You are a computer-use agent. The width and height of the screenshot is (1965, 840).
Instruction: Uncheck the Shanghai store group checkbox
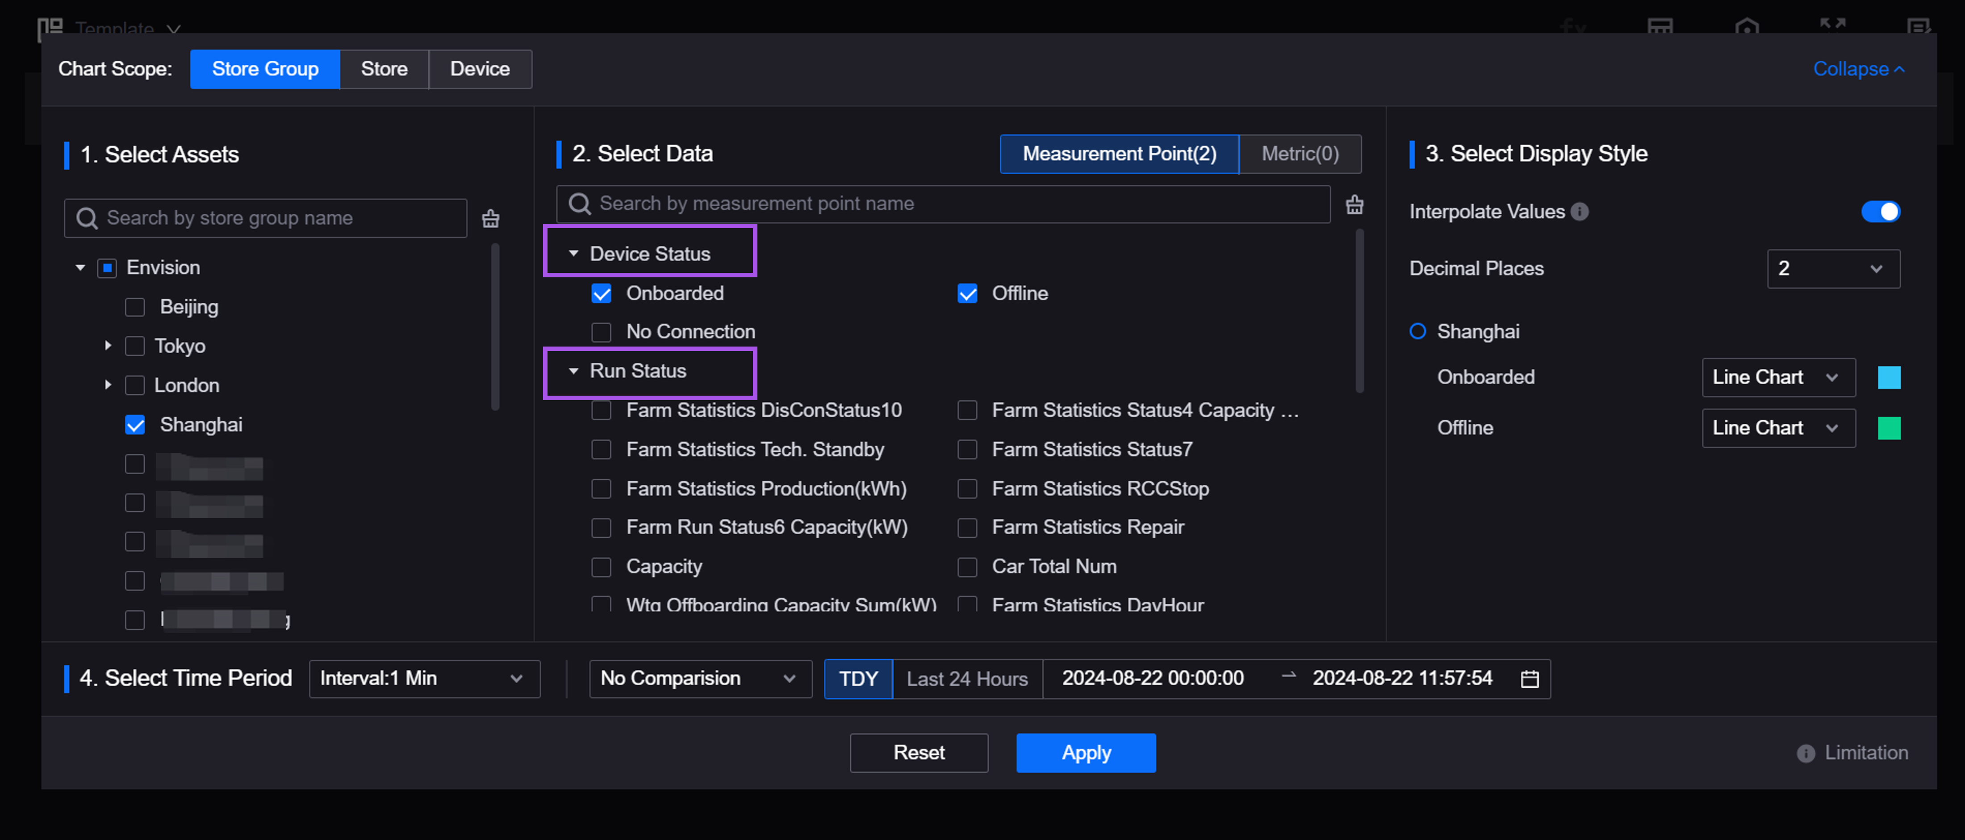coord(135,425)
